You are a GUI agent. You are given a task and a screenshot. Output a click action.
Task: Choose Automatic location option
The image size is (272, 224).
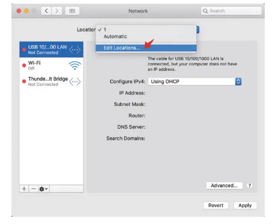(146, 37)
